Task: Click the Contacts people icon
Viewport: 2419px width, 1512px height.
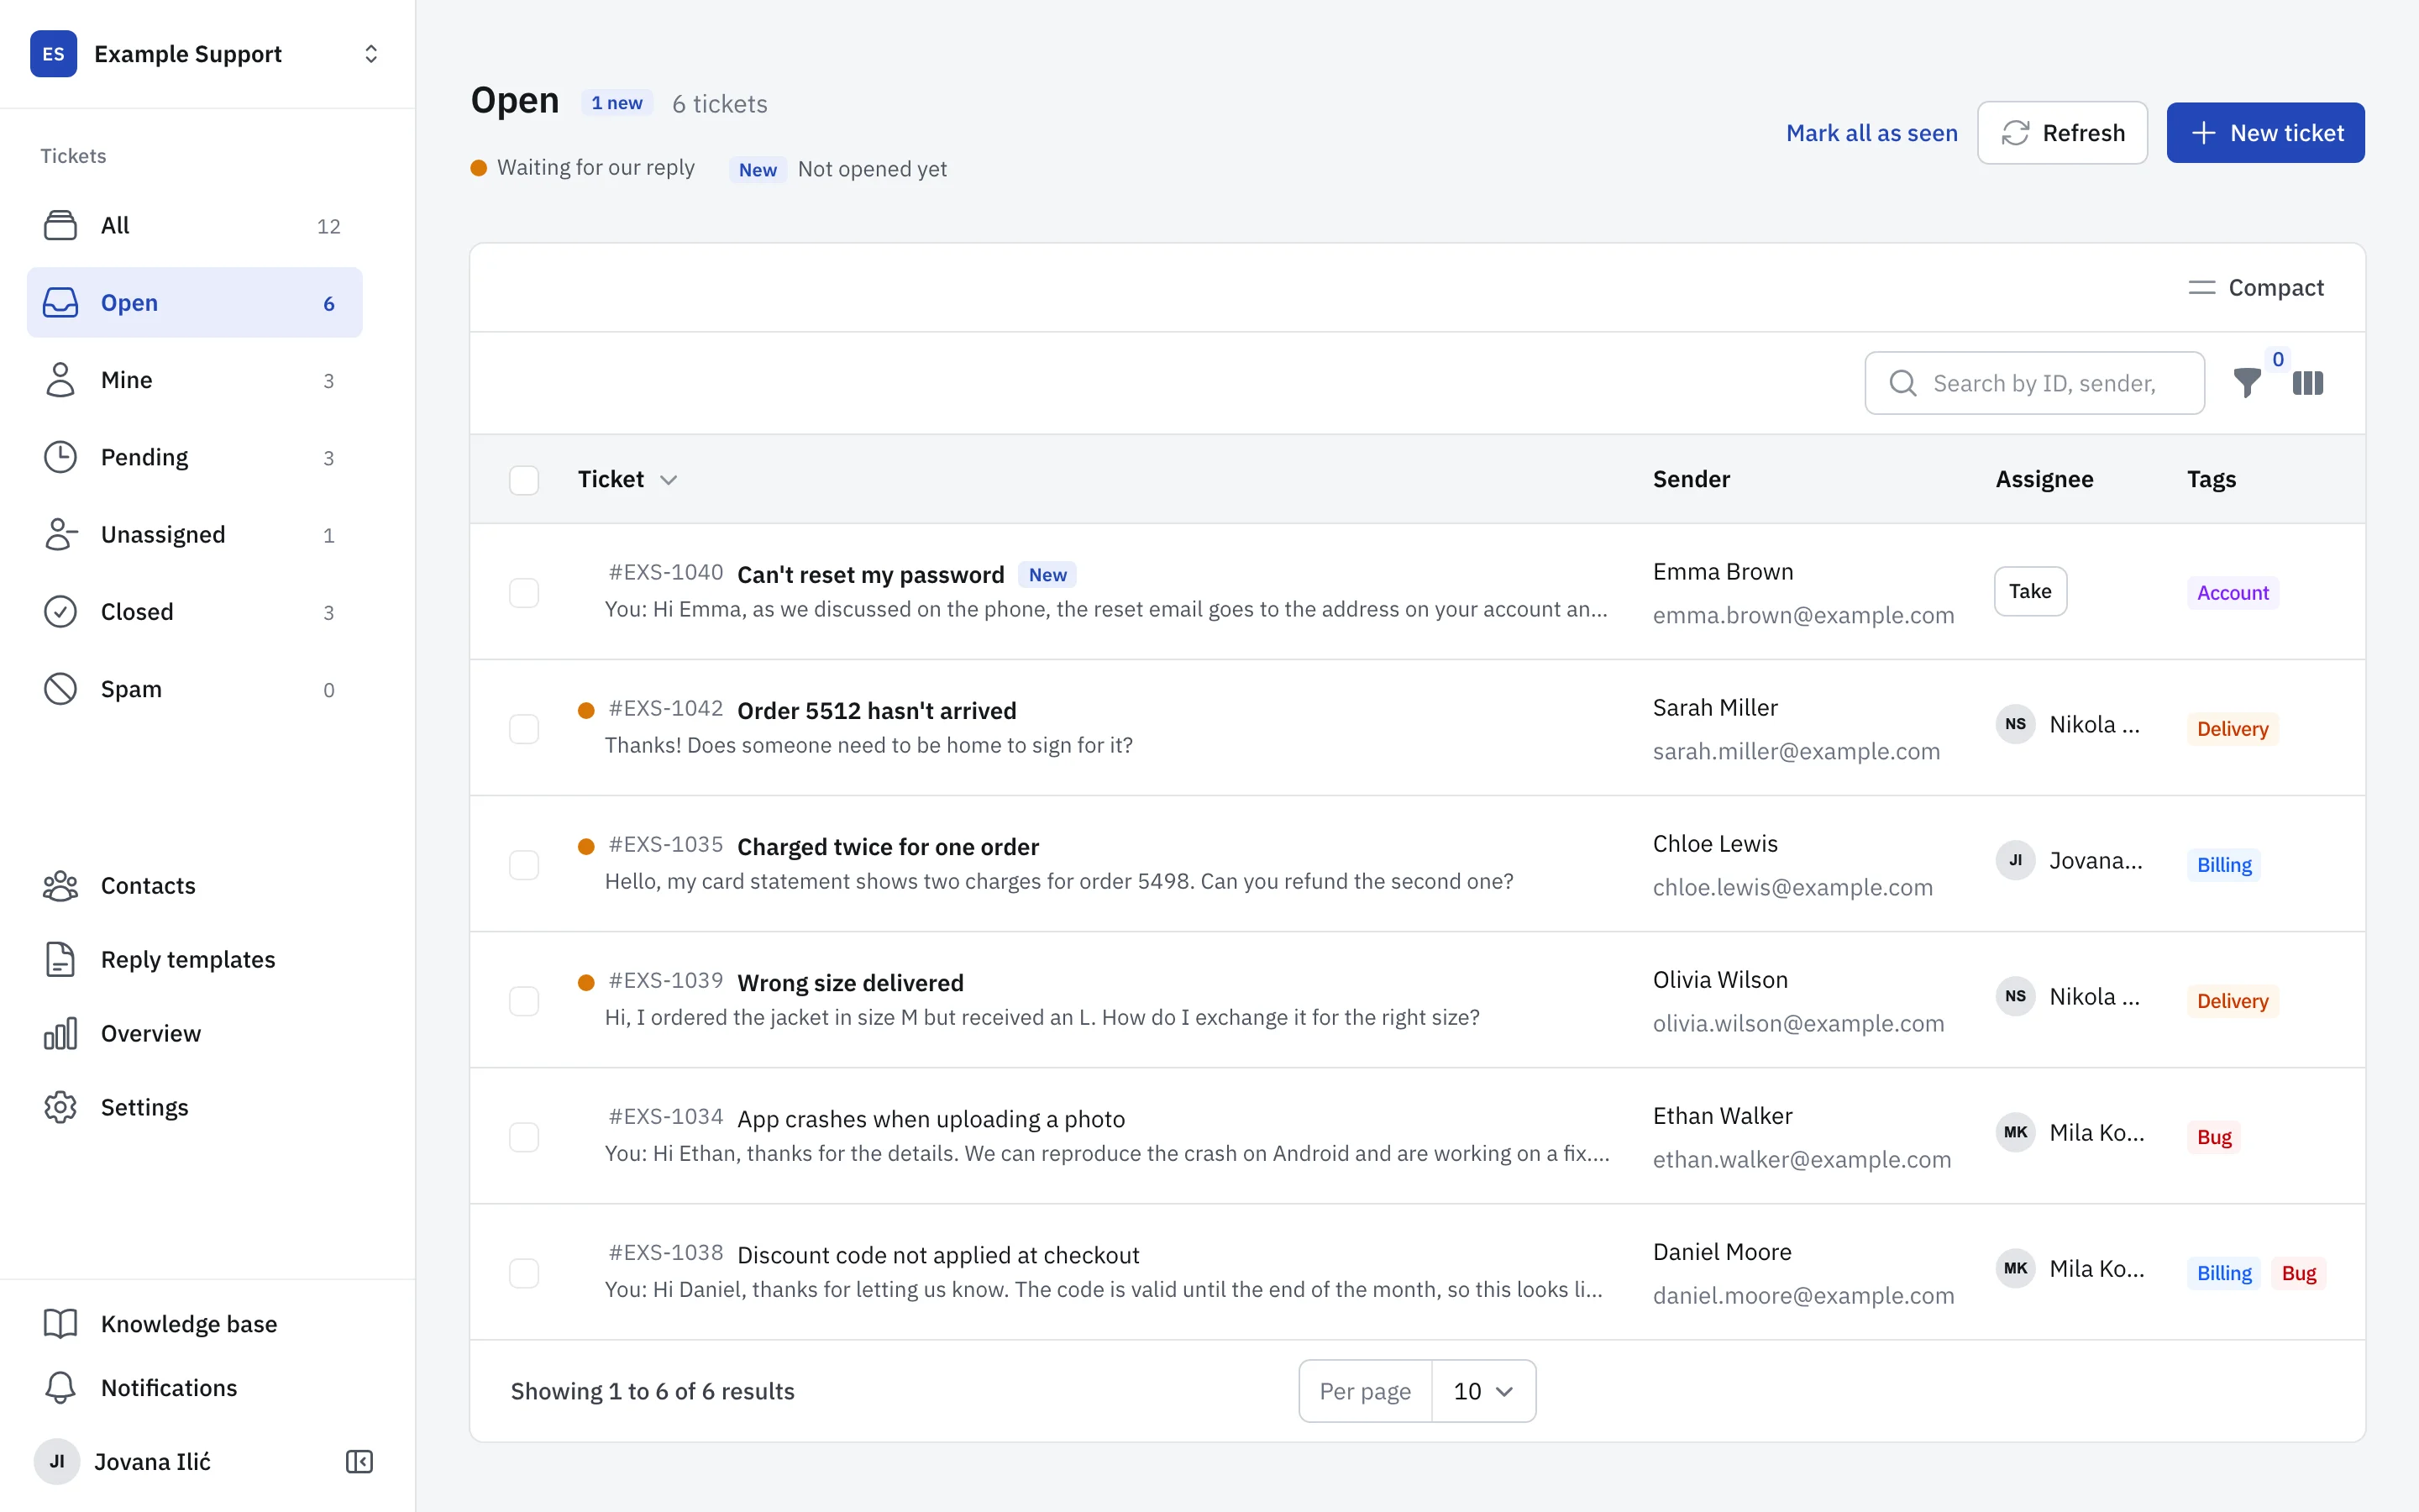Action: [x=60, y=886]
